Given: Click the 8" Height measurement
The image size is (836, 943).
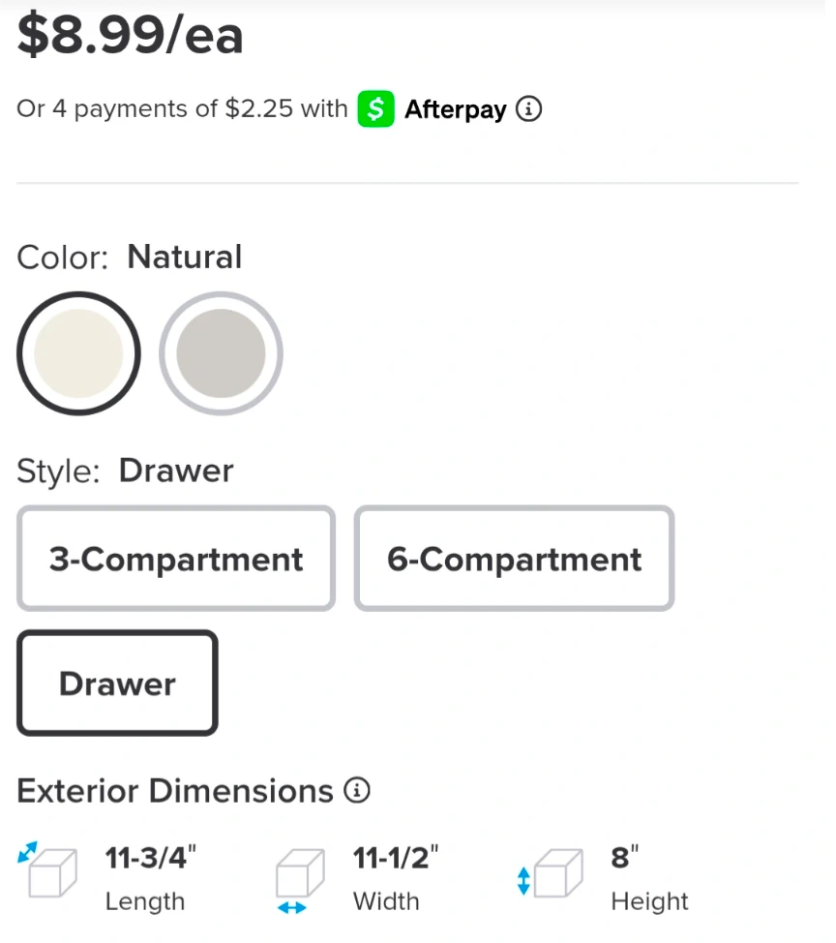Looking at the screenshot, I should coord(625,859).
